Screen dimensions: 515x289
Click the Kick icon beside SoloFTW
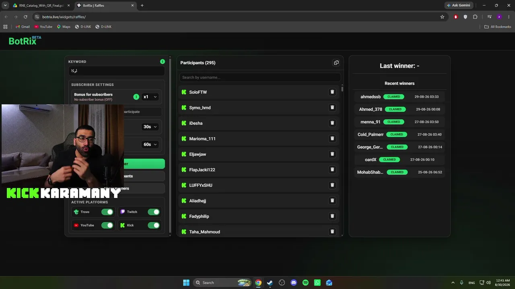click(184, 92)
